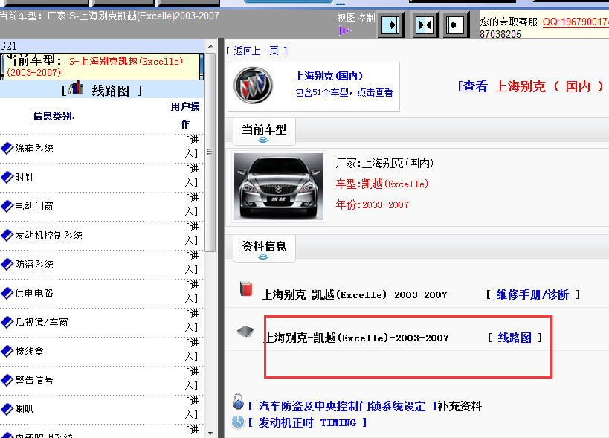Click the purple play indicator under 视图控制
The height and width of the screenshot is (438, 609).
click(344, 30)
